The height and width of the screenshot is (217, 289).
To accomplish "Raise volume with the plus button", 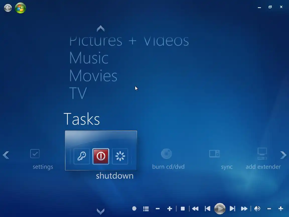I will 281,209.
